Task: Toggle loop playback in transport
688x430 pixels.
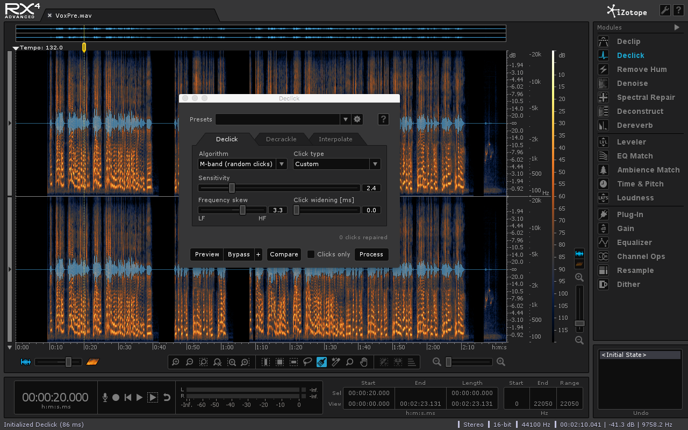Action: click(167, 398)
